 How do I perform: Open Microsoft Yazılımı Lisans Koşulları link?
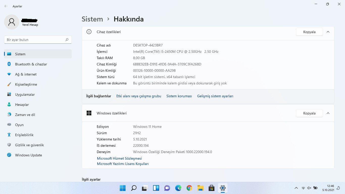click(123, 164)
